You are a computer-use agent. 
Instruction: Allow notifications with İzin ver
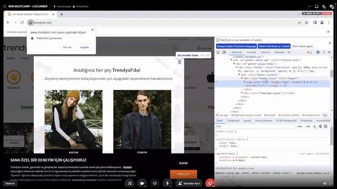point(67,47)
